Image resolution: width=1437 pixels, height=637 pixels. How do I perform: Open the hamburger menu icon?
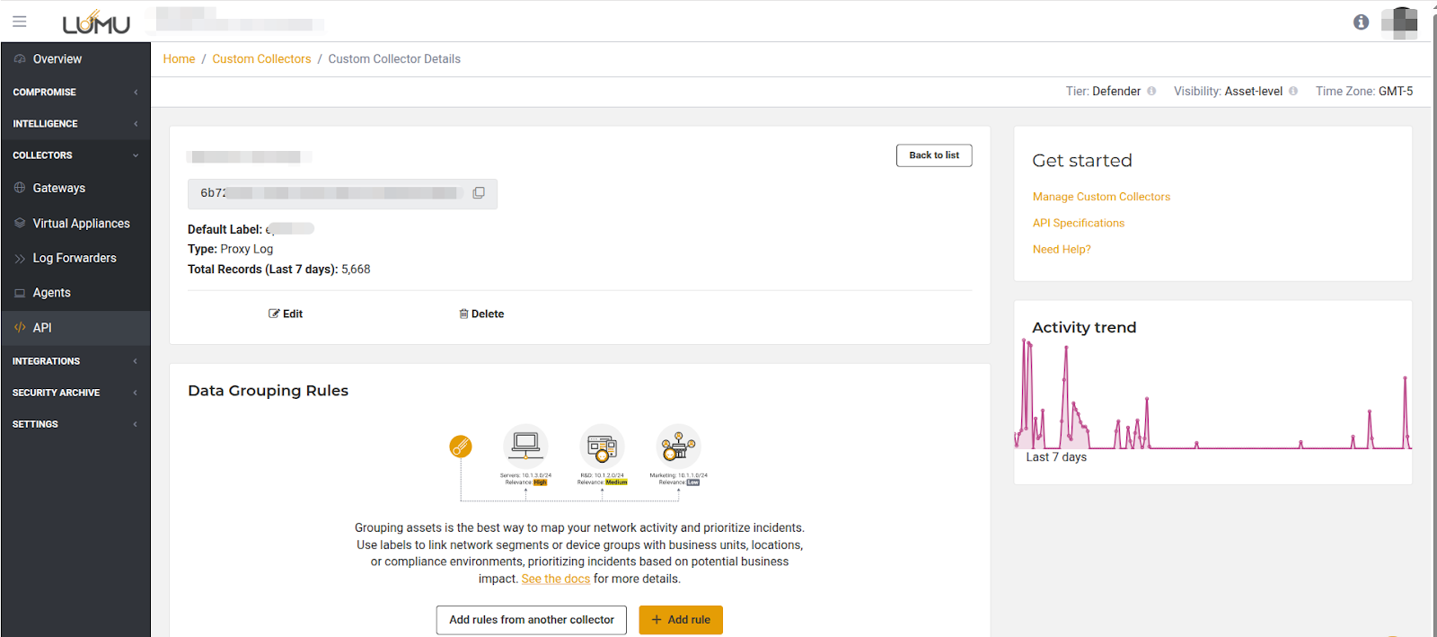(x=20, y=22)
